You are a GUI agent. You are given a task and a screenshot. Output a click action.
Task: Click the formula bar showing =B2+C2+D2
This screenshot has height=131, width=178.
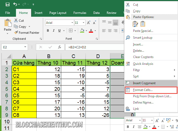pos(95,47)
